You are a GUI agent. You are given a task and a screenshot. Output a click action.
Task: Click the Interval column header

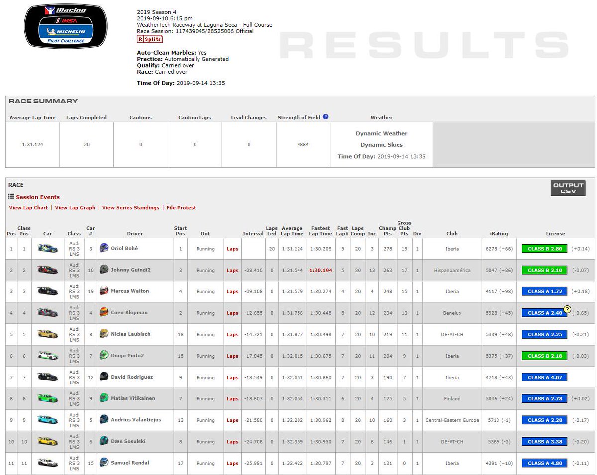pos(253,233)
